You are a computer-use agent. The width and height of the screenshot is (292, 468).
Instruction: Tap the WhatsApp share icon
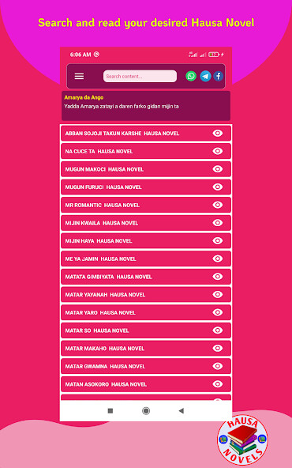pyautogui.click(x=191, y=76)
